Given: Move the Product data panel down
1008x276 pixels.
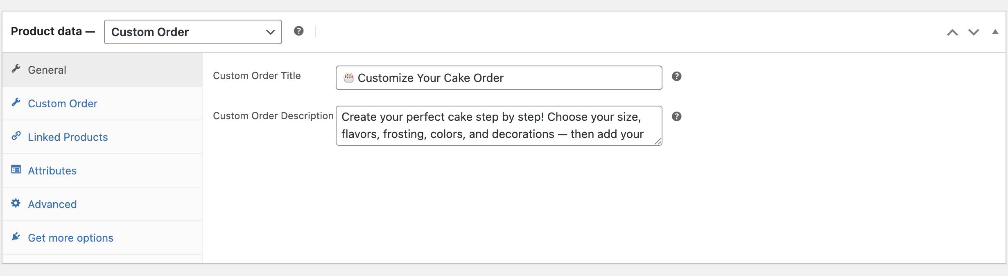Looking at the screenshot, I should (x=974, y=32).
